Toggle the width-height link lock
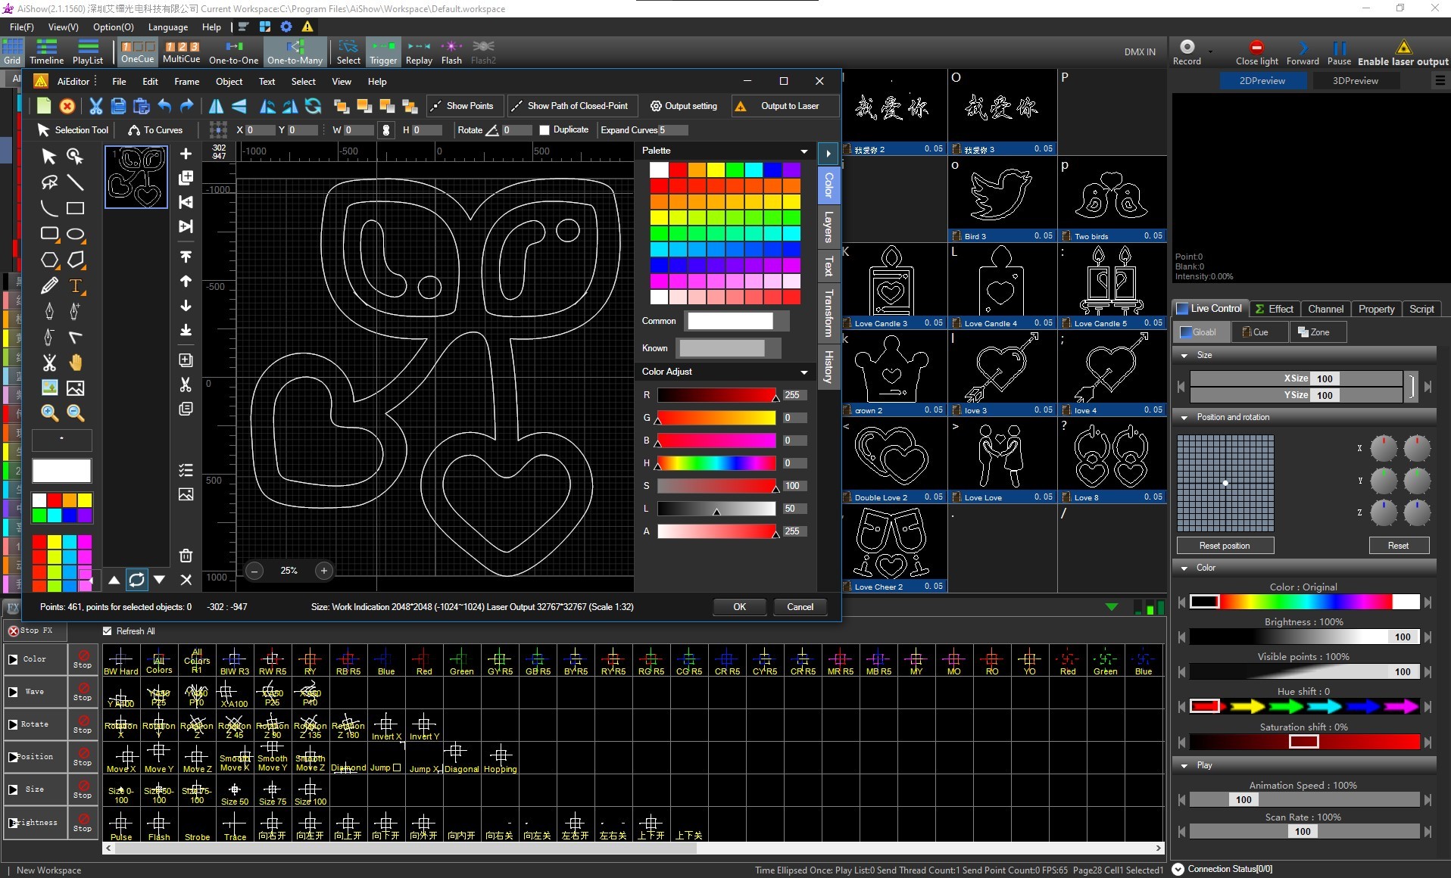The image size is (1451, 878). point(386,130)
